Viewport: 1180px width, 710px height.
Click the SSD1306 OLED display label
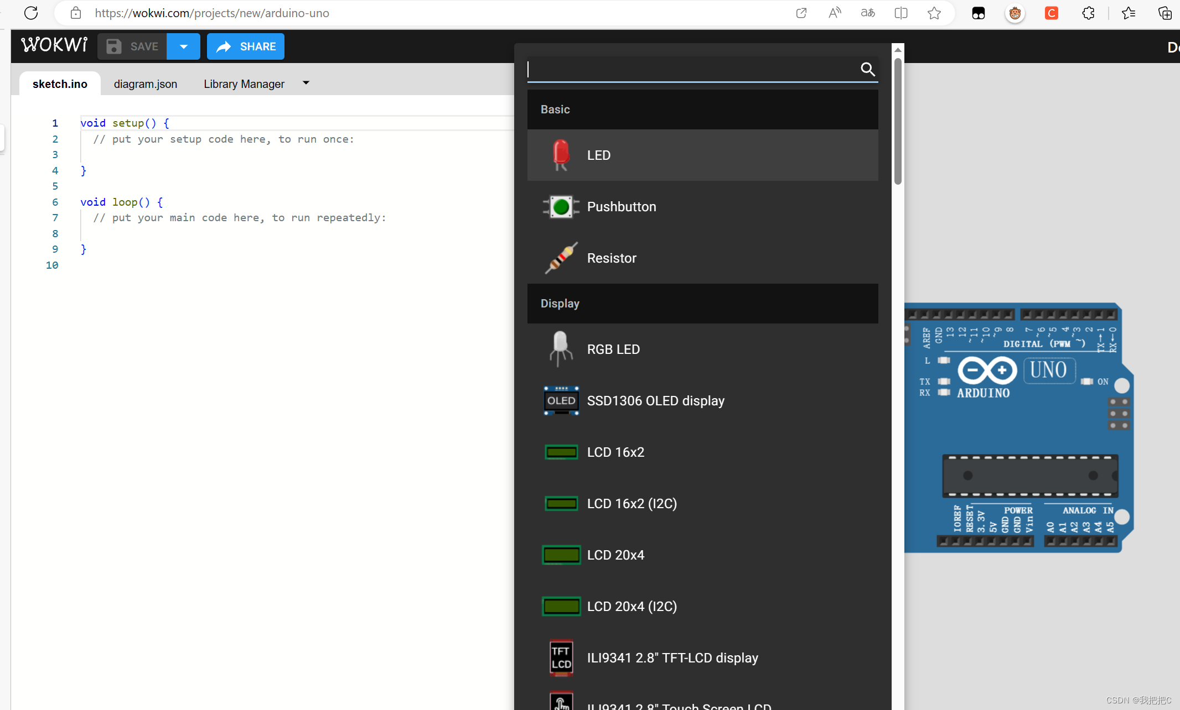click(655, 401)
